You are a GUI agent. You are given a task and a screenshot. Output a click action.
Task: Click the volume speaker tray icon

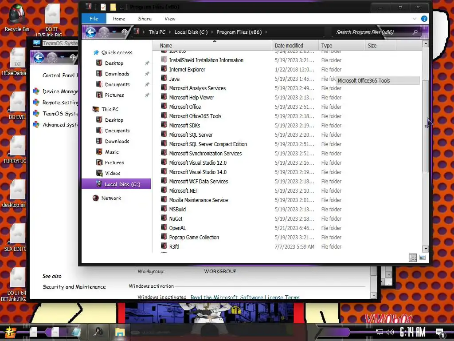390,332
